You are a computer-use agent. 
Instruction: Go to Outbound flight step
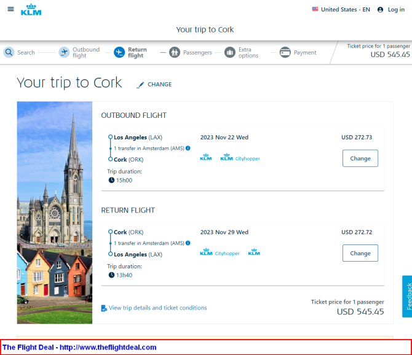(86, 52)
